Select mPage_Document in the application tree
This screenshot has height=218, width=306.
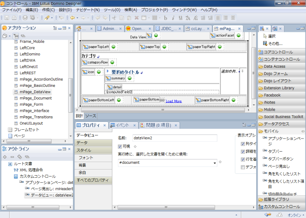36,98
